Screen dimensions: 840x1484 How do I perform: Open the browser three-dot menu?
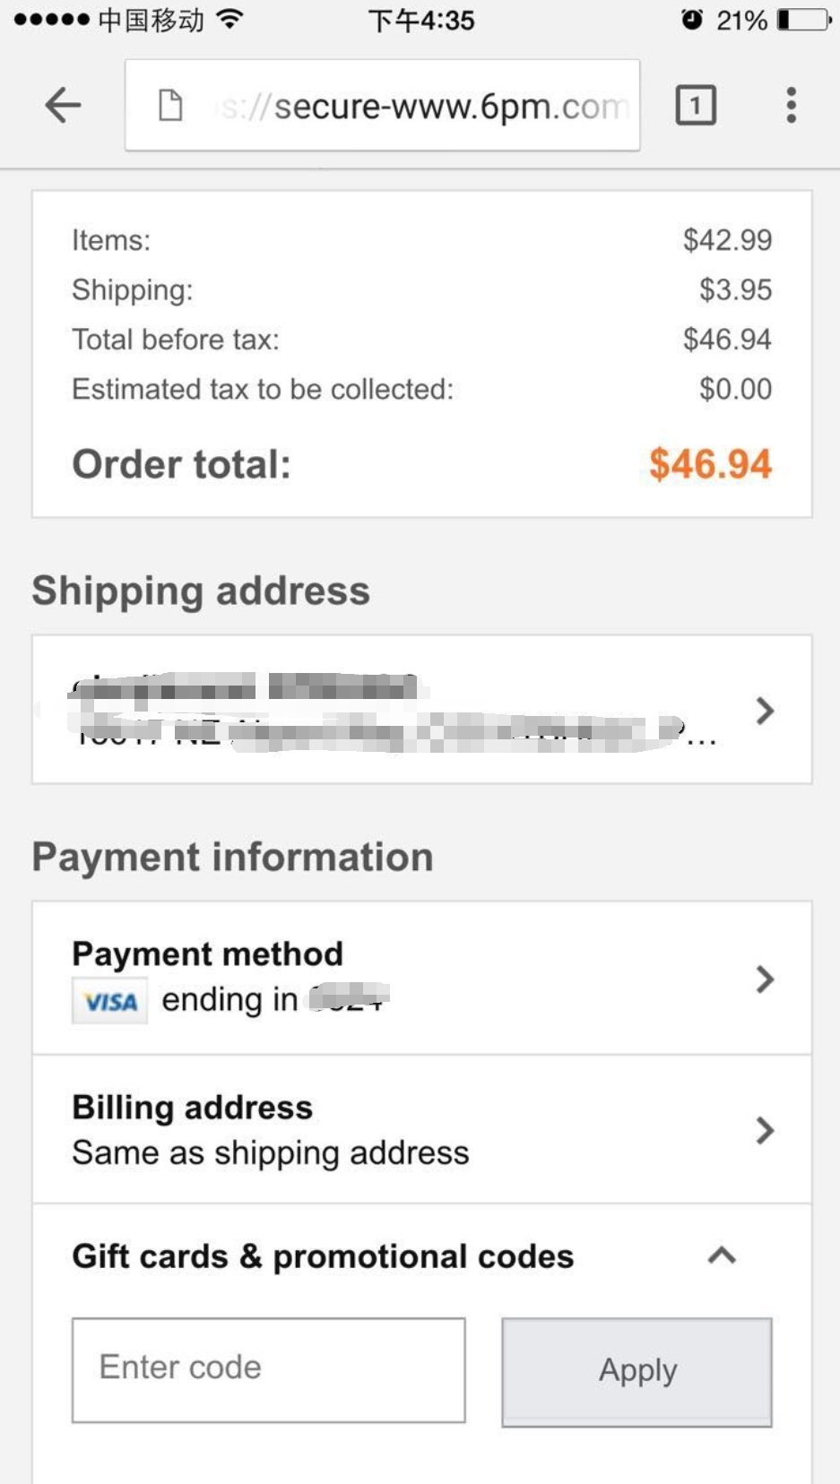pyautogui.click(x=791, y=106)
